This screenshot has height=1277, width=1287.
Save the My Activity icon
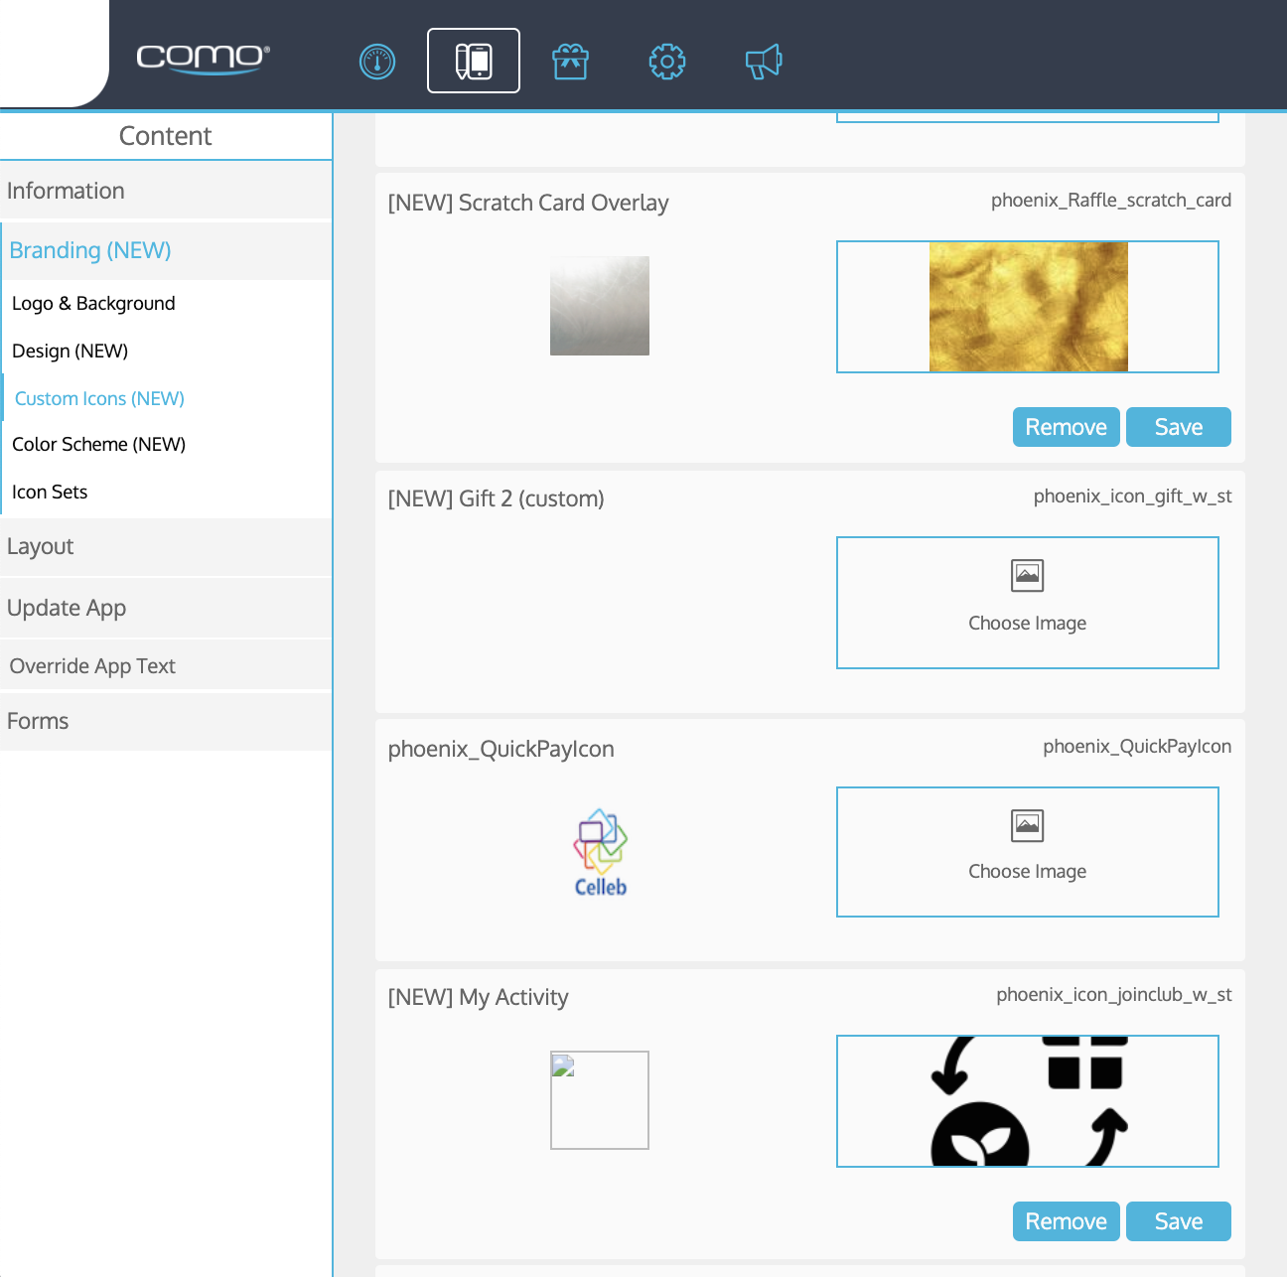click(x=1178, y=1221)
